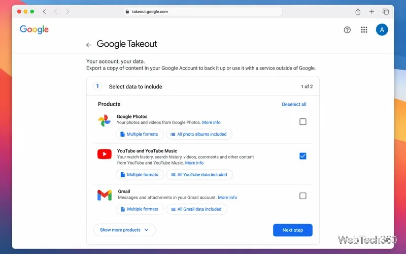The width and height of the screenshot is (406, 254).
Task: Open Multiple formats for YouTube
Action: [140, 175]
